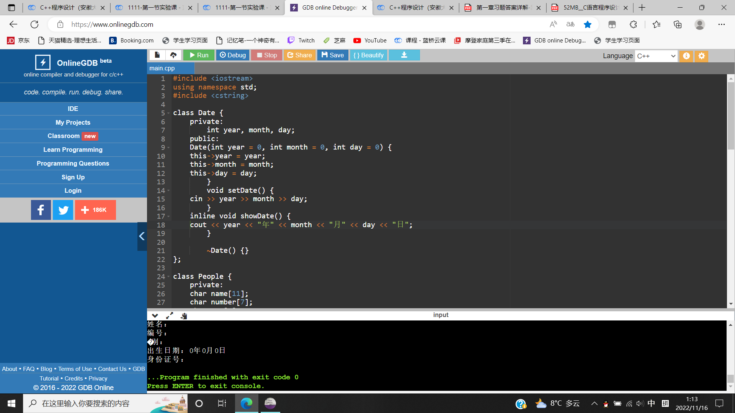Click the Twitter share icon

pos(63,210)
